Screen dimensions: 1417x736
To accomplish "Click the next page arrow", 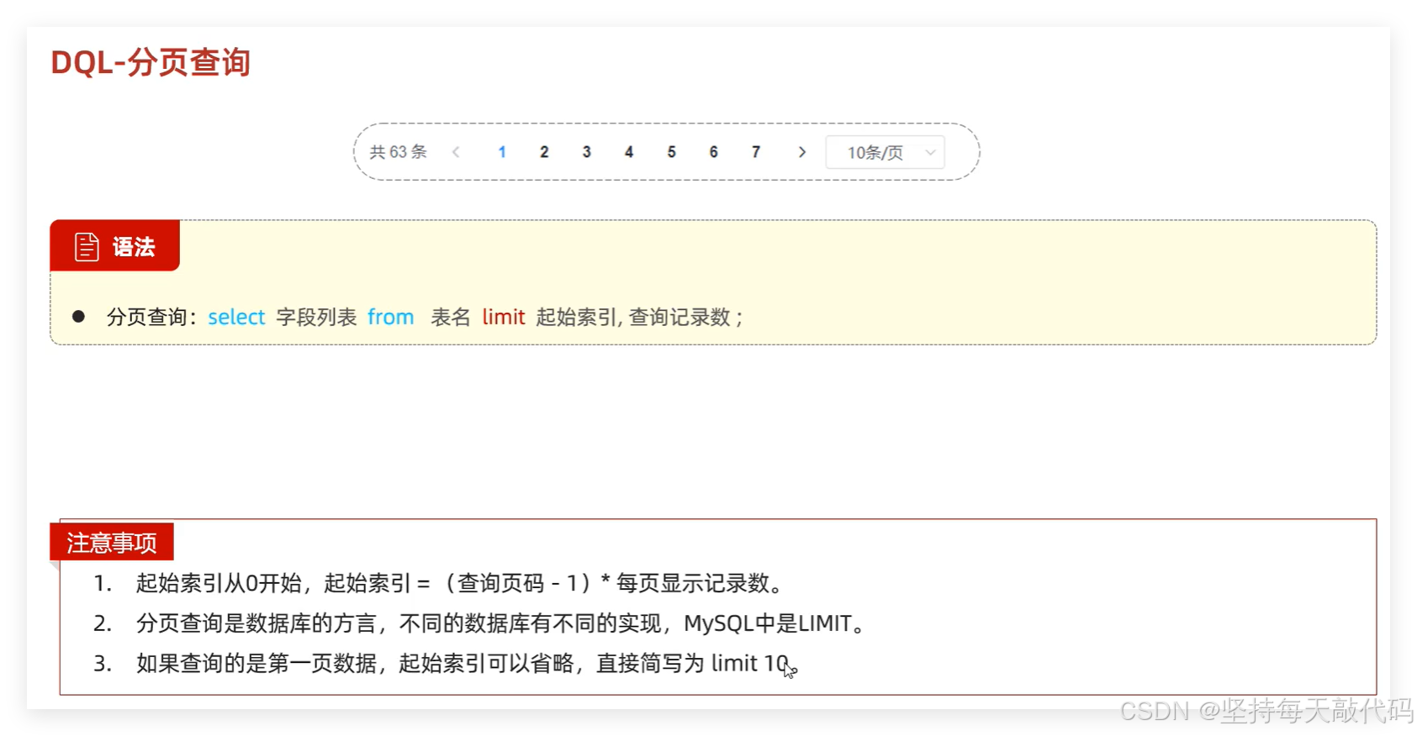I will coord(802,152).
